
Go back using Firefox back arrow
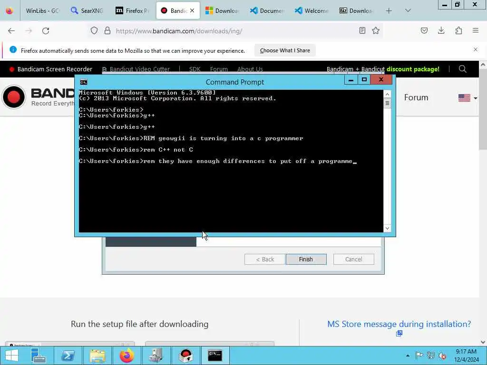[11, 31]
